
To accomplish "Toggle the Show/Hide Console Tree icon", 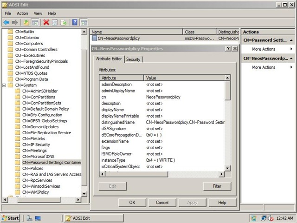I will (35, 23).
